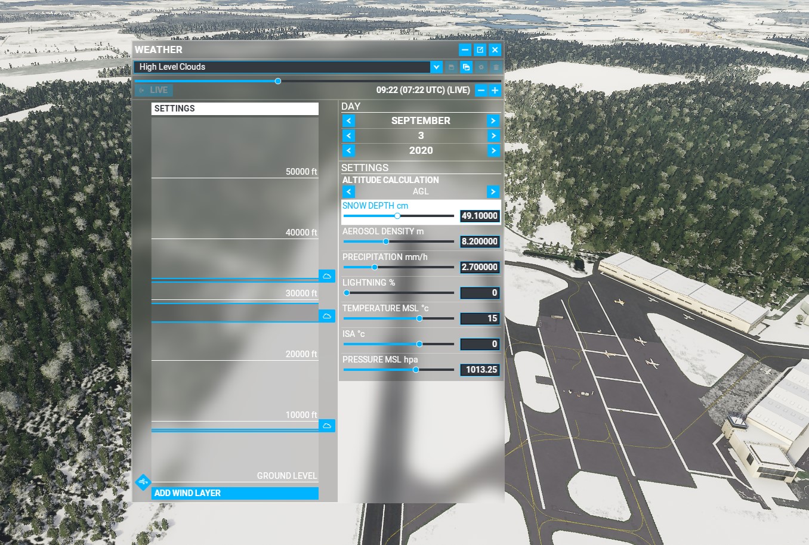Viewport: 809px width, 545px height.
Task: Open the High Level Clouds preset dropdown
Action: [436, 67]
